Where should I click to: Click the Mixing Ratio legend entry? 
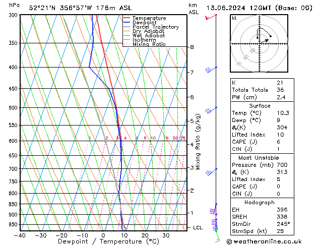145,44
